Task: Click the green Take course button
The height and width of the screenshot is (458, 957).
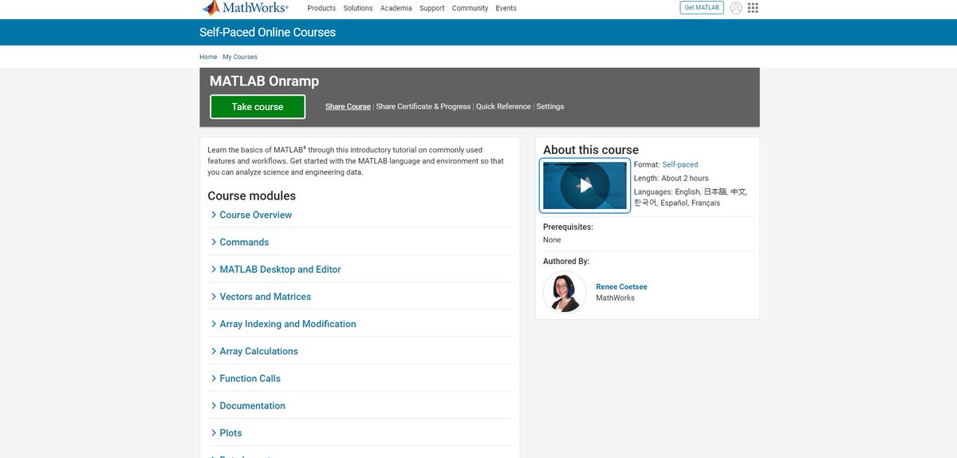Action: [x=258, y=107]
